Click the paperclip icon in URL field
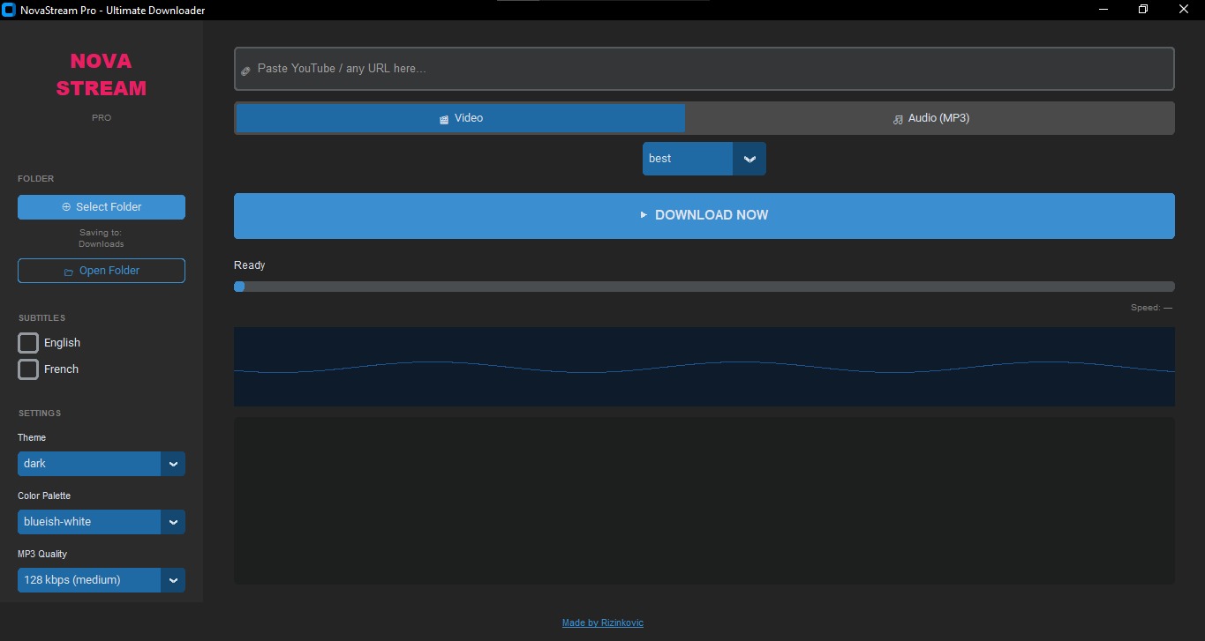 point(246,70)
